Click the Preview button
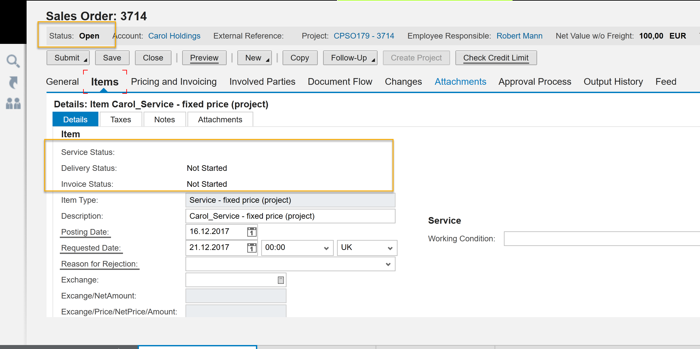This screenshot has width=700, height=349. click(204, 58)
